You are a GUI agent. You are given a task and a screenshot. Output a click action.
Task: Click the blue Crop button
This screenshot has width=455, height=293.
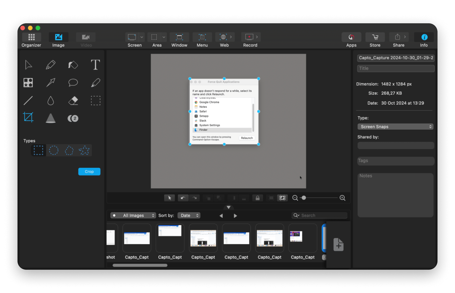coord(89,172)
